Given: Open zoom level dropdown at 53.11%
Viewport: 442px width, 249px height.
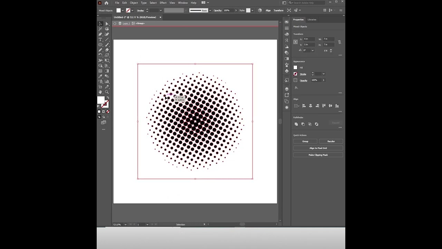Looking at the screenshot, I should tap(125, 224).
